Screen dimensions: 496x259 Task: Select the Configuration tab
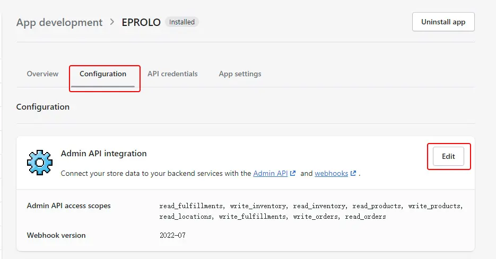click(103, 74)
